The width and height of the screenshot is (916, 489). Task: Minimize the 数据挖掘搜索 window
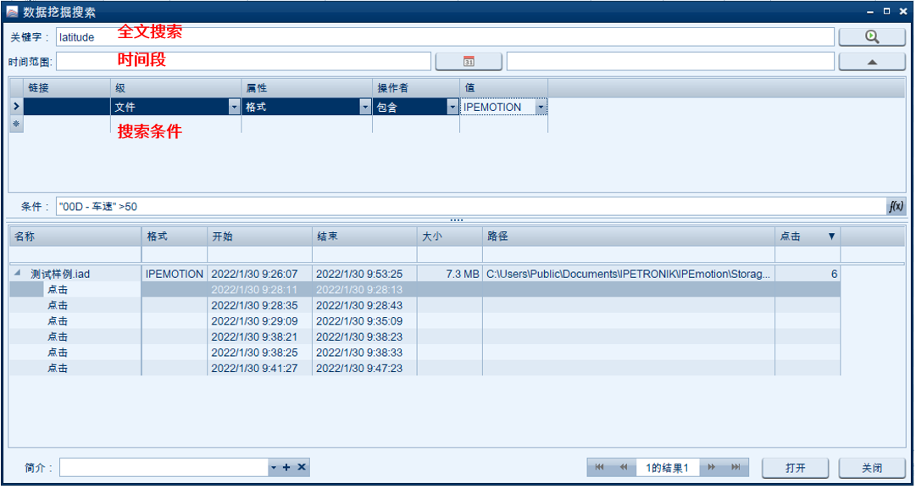(870, 11)
